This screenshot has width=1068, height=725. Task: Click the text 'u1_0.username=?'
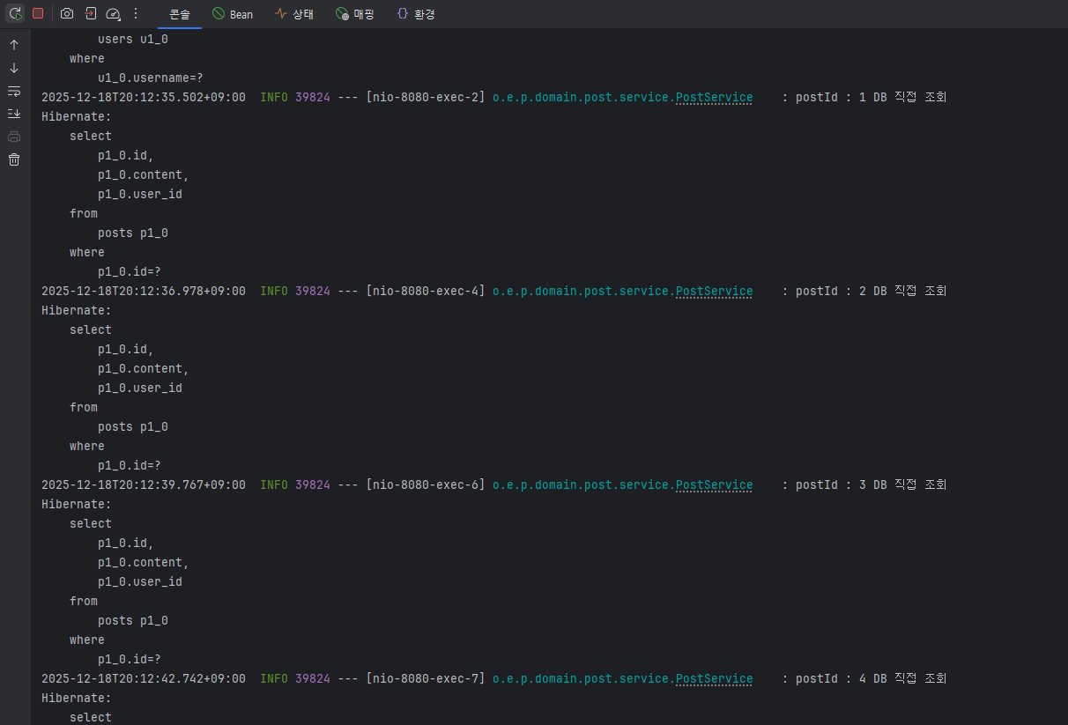coord(151,78)
